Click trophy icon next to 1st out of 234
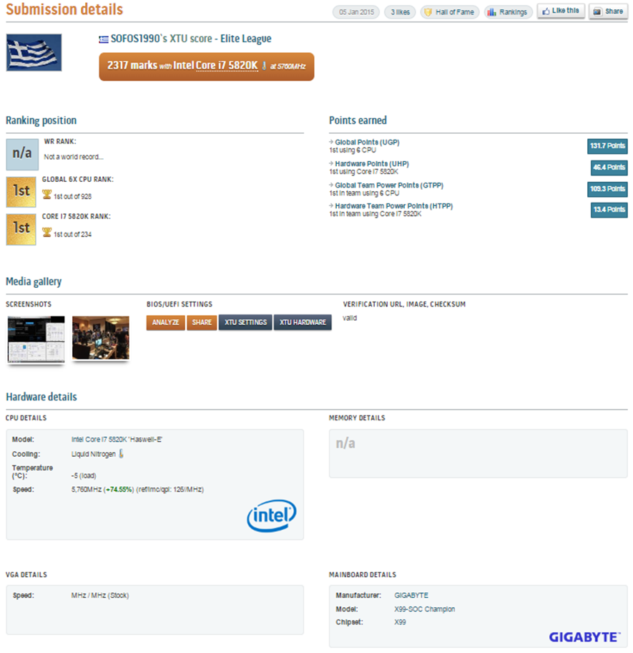Viewport: 633px width, 653px height. click(x=46, y=233)
